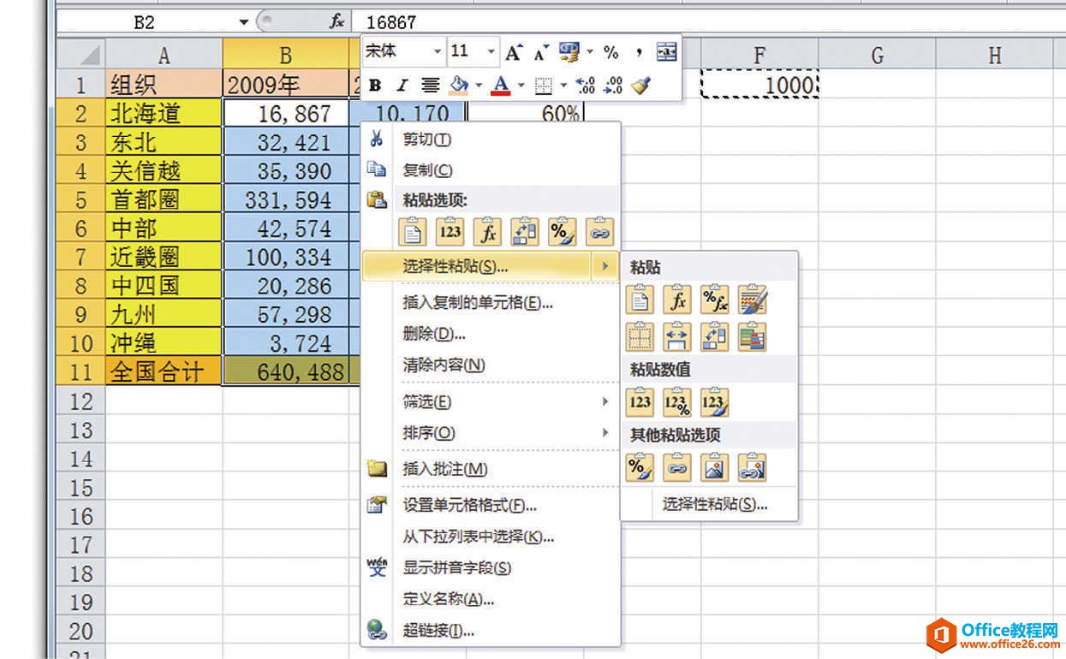Open the font color dropdown arrow
This screenshot has height=659, width=1066.
[521, 86]
